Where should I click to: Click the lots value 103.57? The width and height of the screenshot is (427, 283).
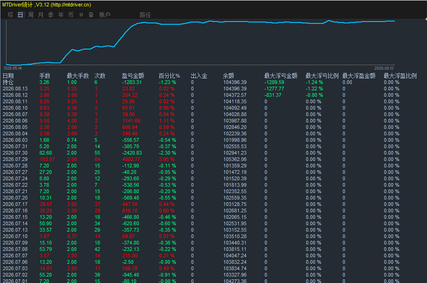[x=47, y=159]
